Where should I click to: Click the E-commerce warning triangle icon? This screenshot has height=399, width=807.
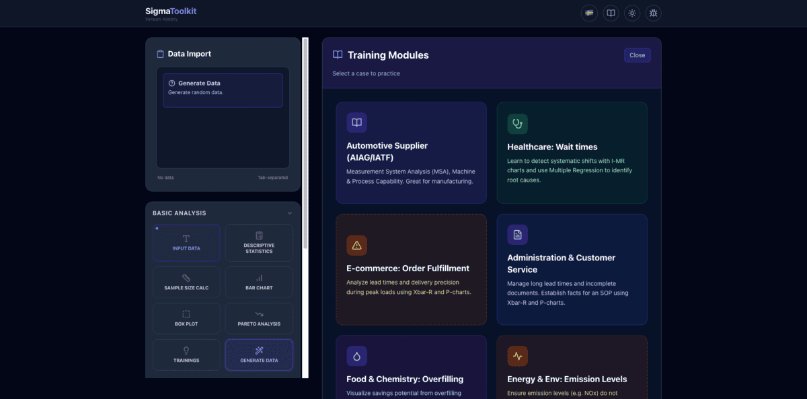click(356, 246)
